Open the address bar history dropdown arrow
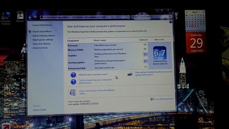229x129 pixels. [x=124, y=17]
